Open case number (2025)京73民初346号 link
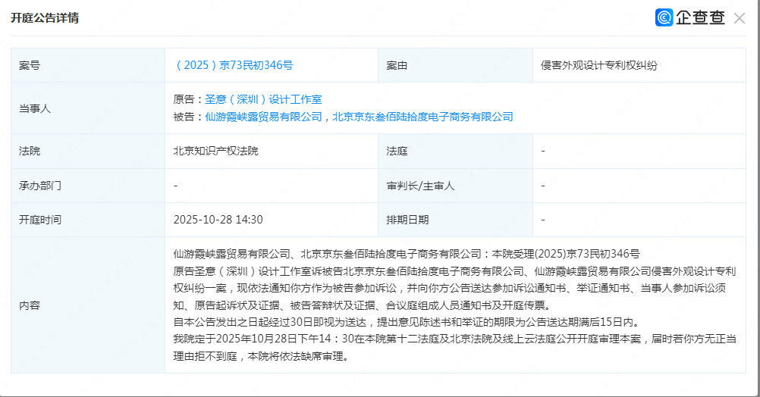 coord(233,65)
